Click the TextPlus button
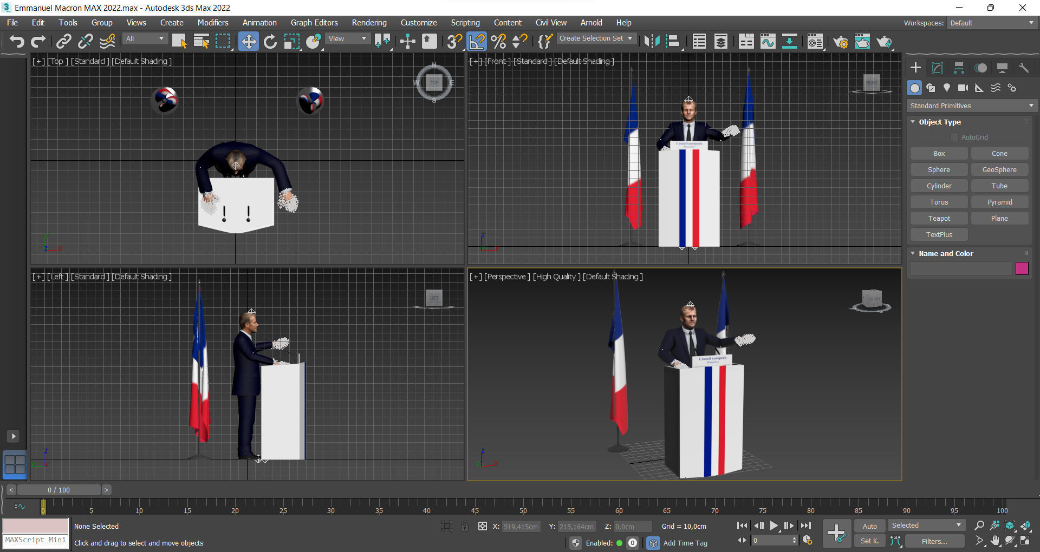The width and height of the screenshot is (1040, 552). (939, 235)
